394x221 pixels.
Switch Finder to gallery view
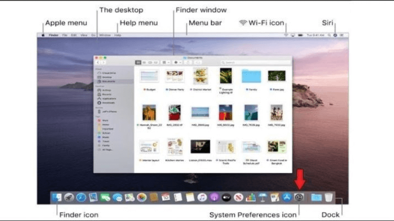(156, 63)
